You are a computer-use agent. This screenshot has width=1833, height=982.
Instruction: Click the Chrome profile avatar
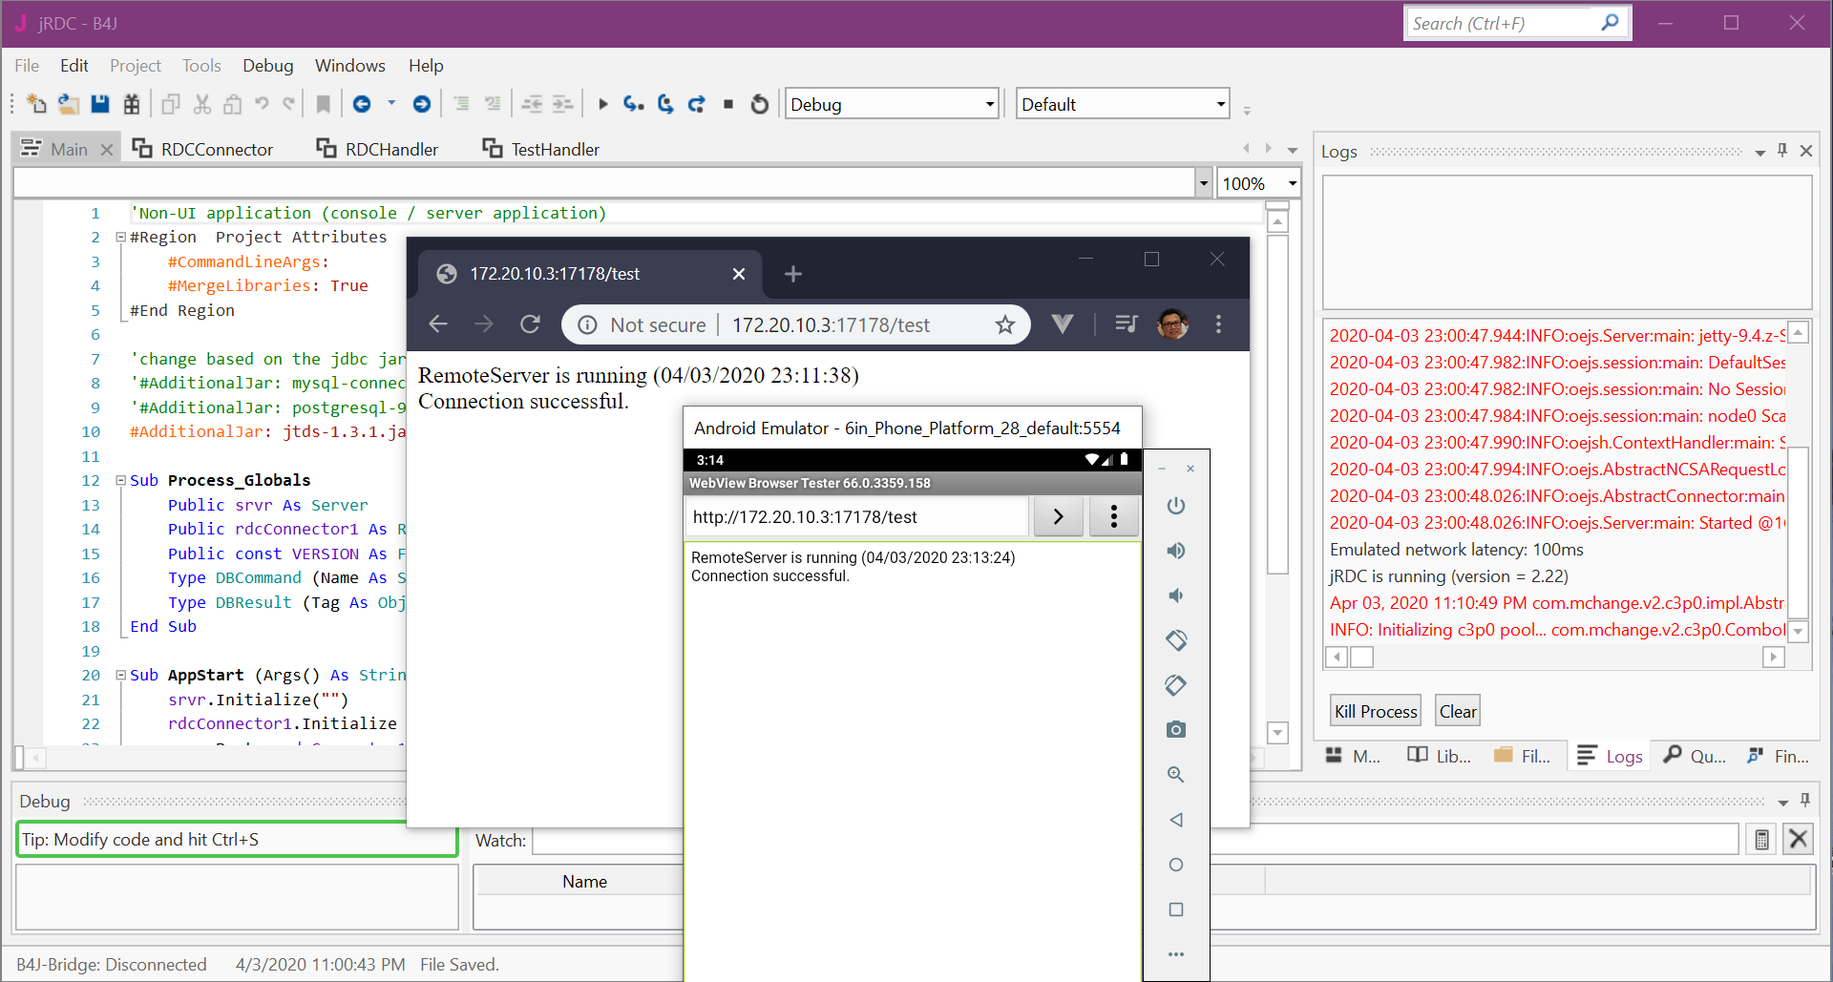pos(1172,324)
